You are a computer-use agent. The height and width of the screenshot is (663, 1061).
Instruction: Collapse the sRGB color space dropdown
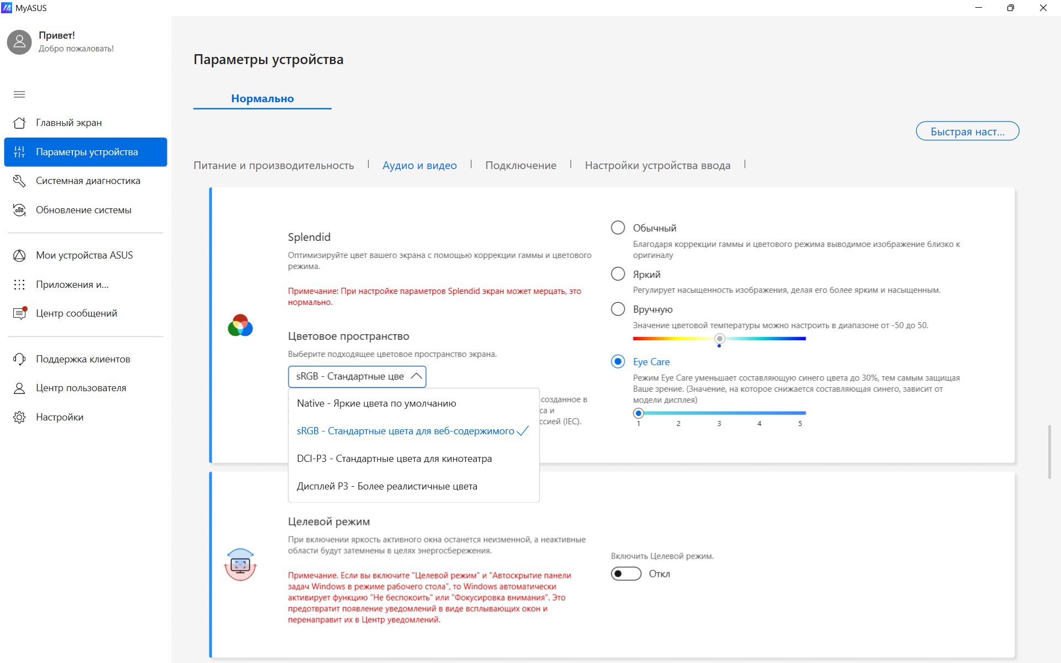coord(357,376)
